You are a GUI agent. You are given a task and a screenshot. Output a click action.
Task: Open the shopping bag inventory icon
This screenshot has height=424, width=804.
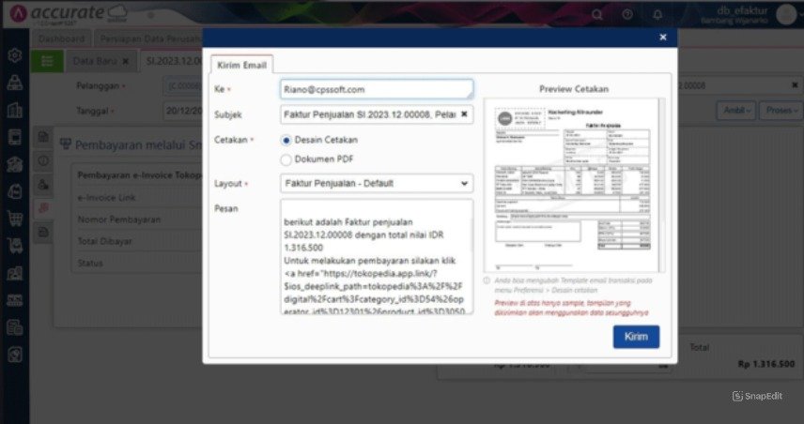[15, 191]
